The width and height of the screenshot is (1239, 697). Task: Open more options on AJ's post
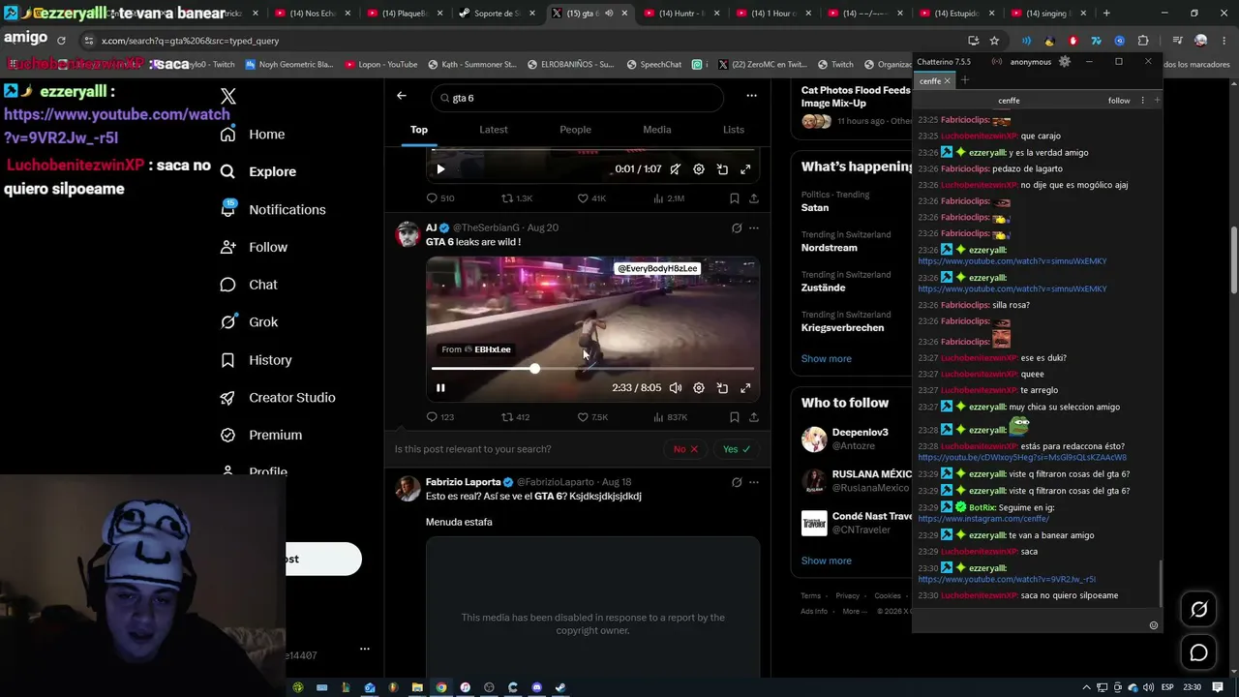754,228
